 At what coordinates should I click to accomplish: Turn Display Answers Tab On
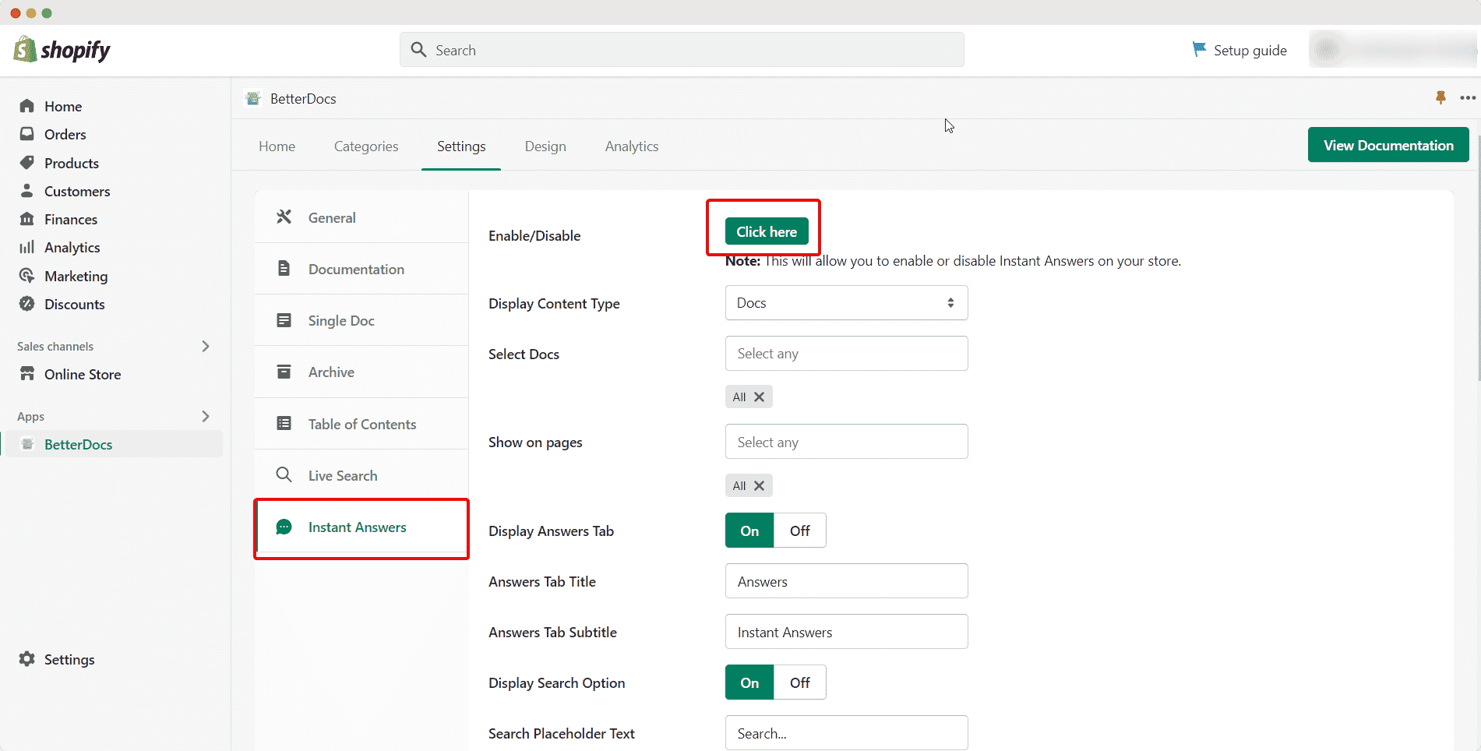(x=749, y=531)
